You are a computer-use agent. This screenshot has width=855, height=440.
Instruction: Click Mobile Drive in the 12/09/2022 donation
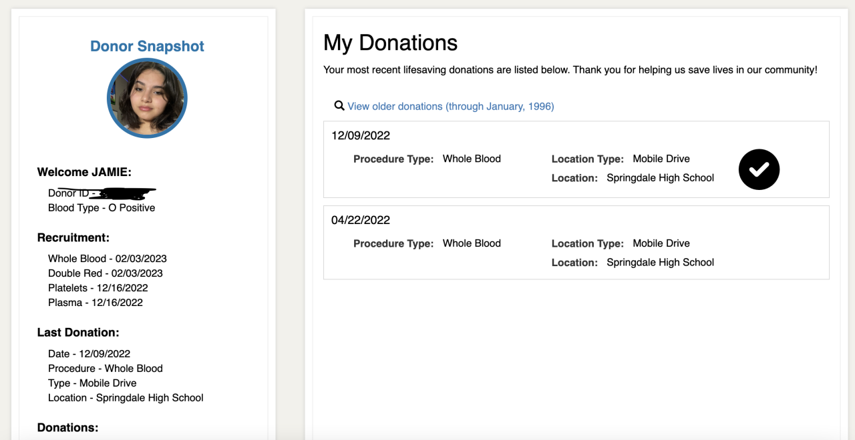click(x=661, y=159)
